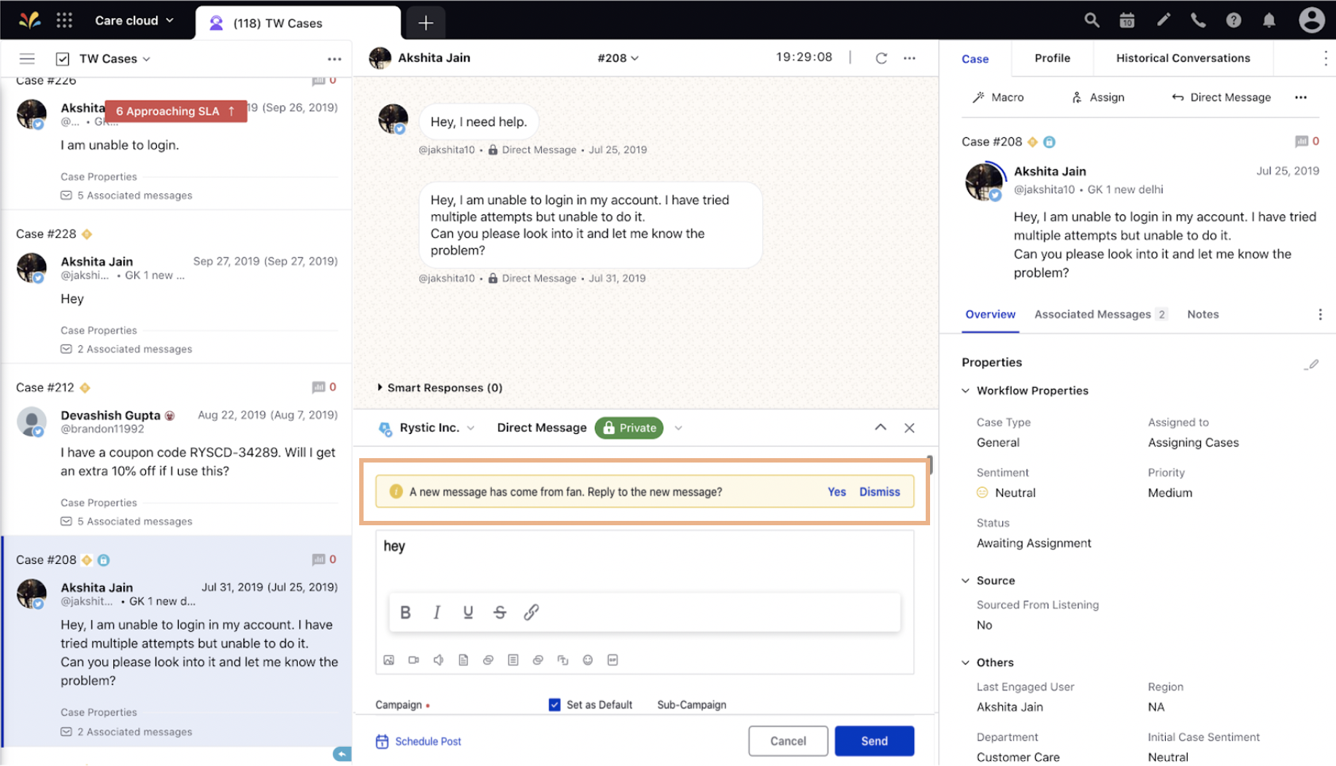This screenshot has width=1336, height=766.
Task: Click the Assign action
Action: 1098,97
